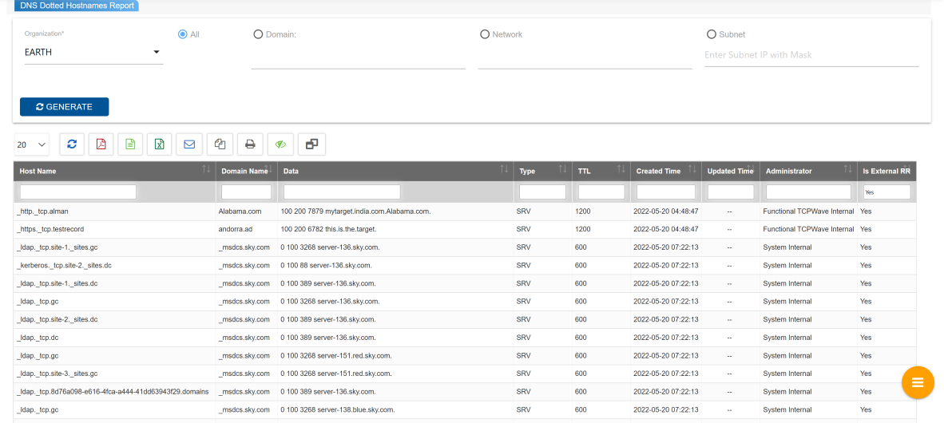944x423 pixels.
Task: Sort by Is External RR arrows
Action: point(908,170)
